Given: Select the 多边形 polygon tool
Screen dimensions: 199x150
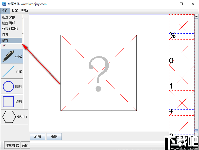Looking at the screenshot, I should (x=14, y=117).
